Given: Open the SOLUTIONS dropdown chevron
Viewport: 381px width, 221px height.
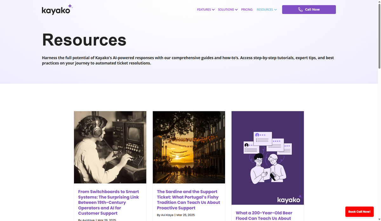Looking at the screenshot, I should pyautogui.click(x=236, y=10).
